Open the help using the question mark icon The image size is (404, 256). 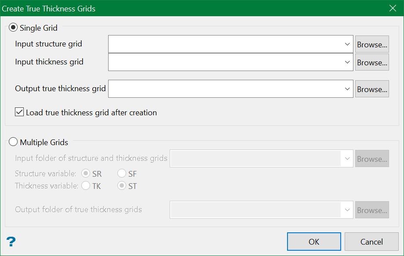click(x=11, y=242)
